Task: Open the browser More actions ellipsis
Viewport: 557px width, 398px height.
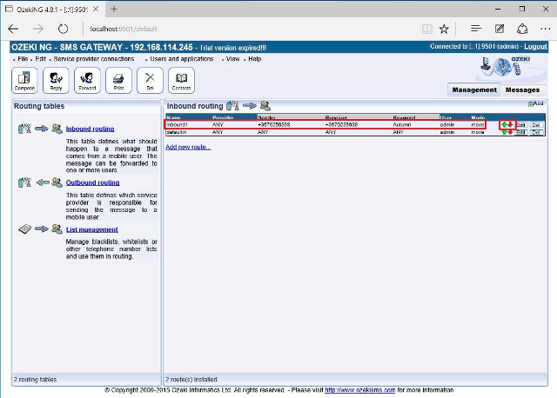Action: click(x=546, y=29)
